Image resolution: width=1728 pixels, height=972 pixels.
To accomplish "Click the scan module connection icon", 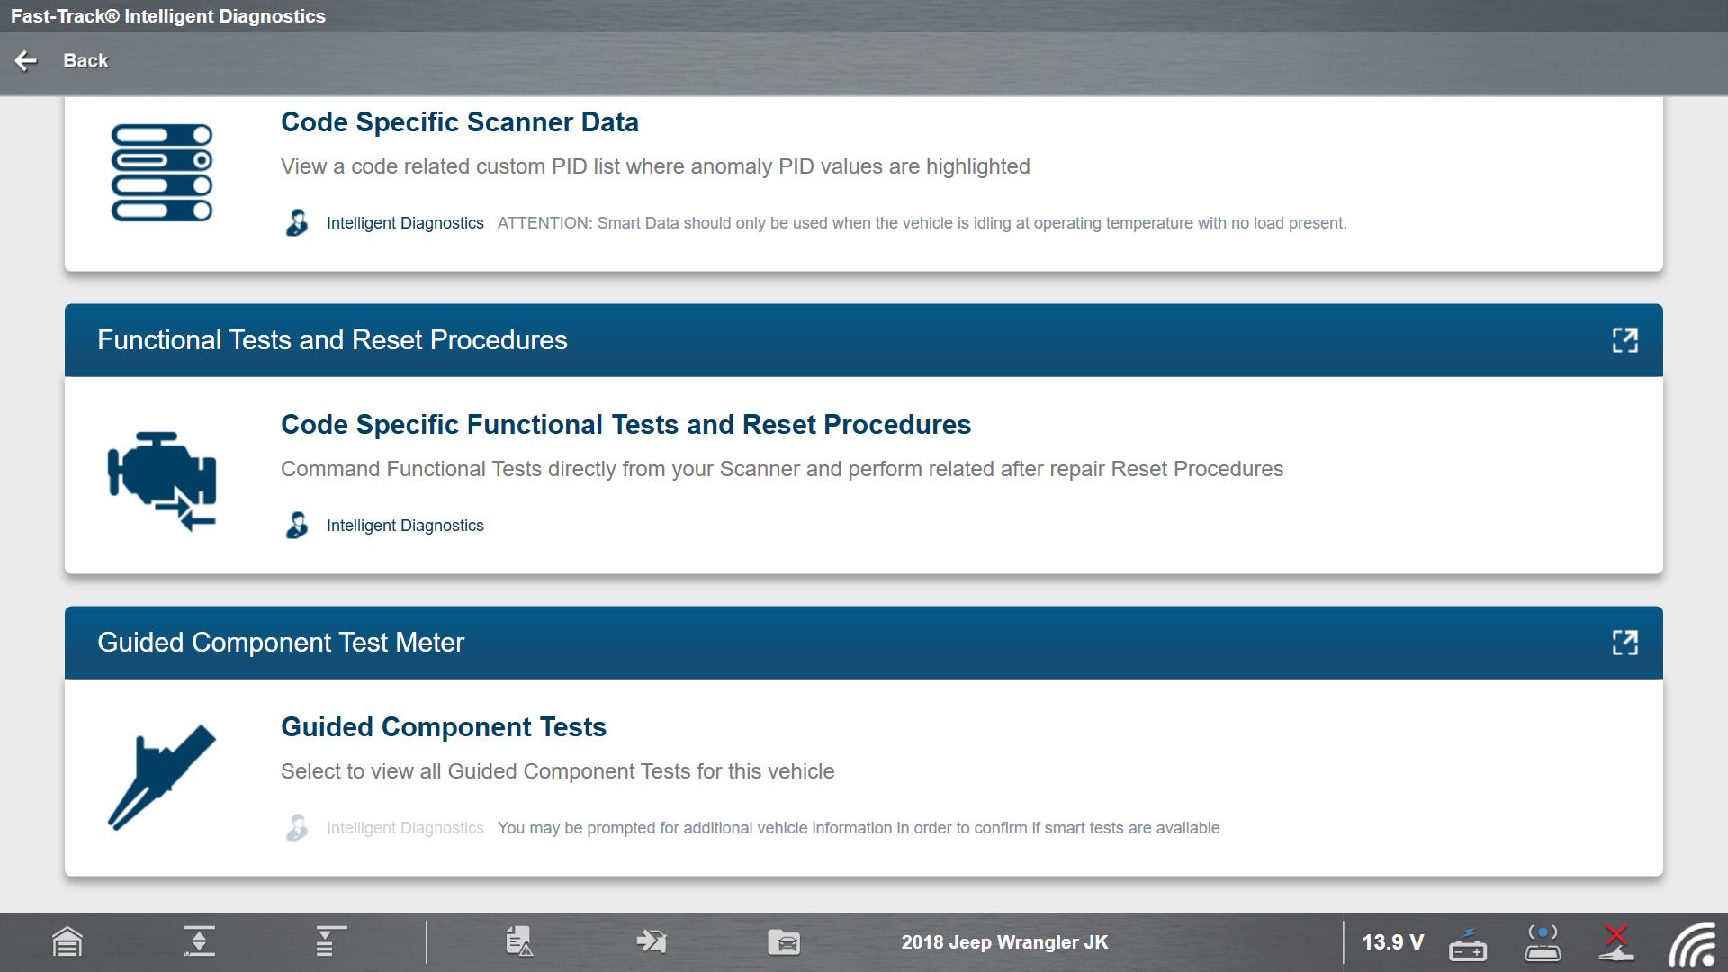I will (x=1543, y=942).
